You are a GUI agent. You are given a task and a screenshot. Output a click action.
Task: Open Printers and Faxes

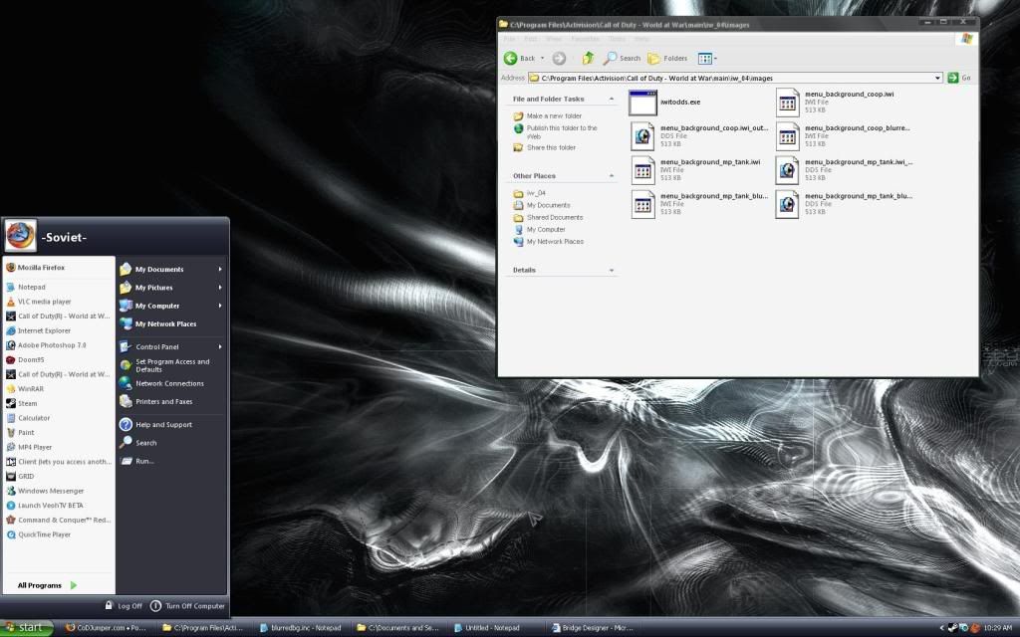pos(171,402)
